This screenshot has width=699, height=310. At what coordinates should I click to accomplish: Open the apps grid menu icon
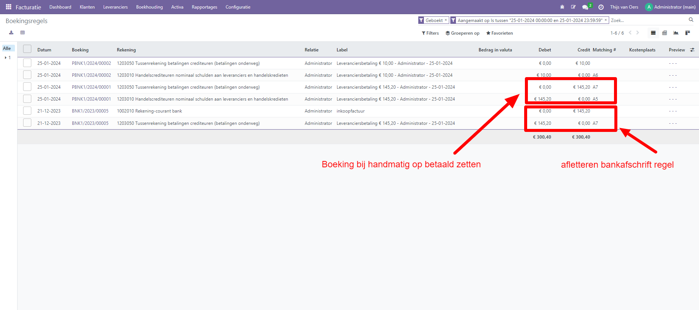pos(9,7)
